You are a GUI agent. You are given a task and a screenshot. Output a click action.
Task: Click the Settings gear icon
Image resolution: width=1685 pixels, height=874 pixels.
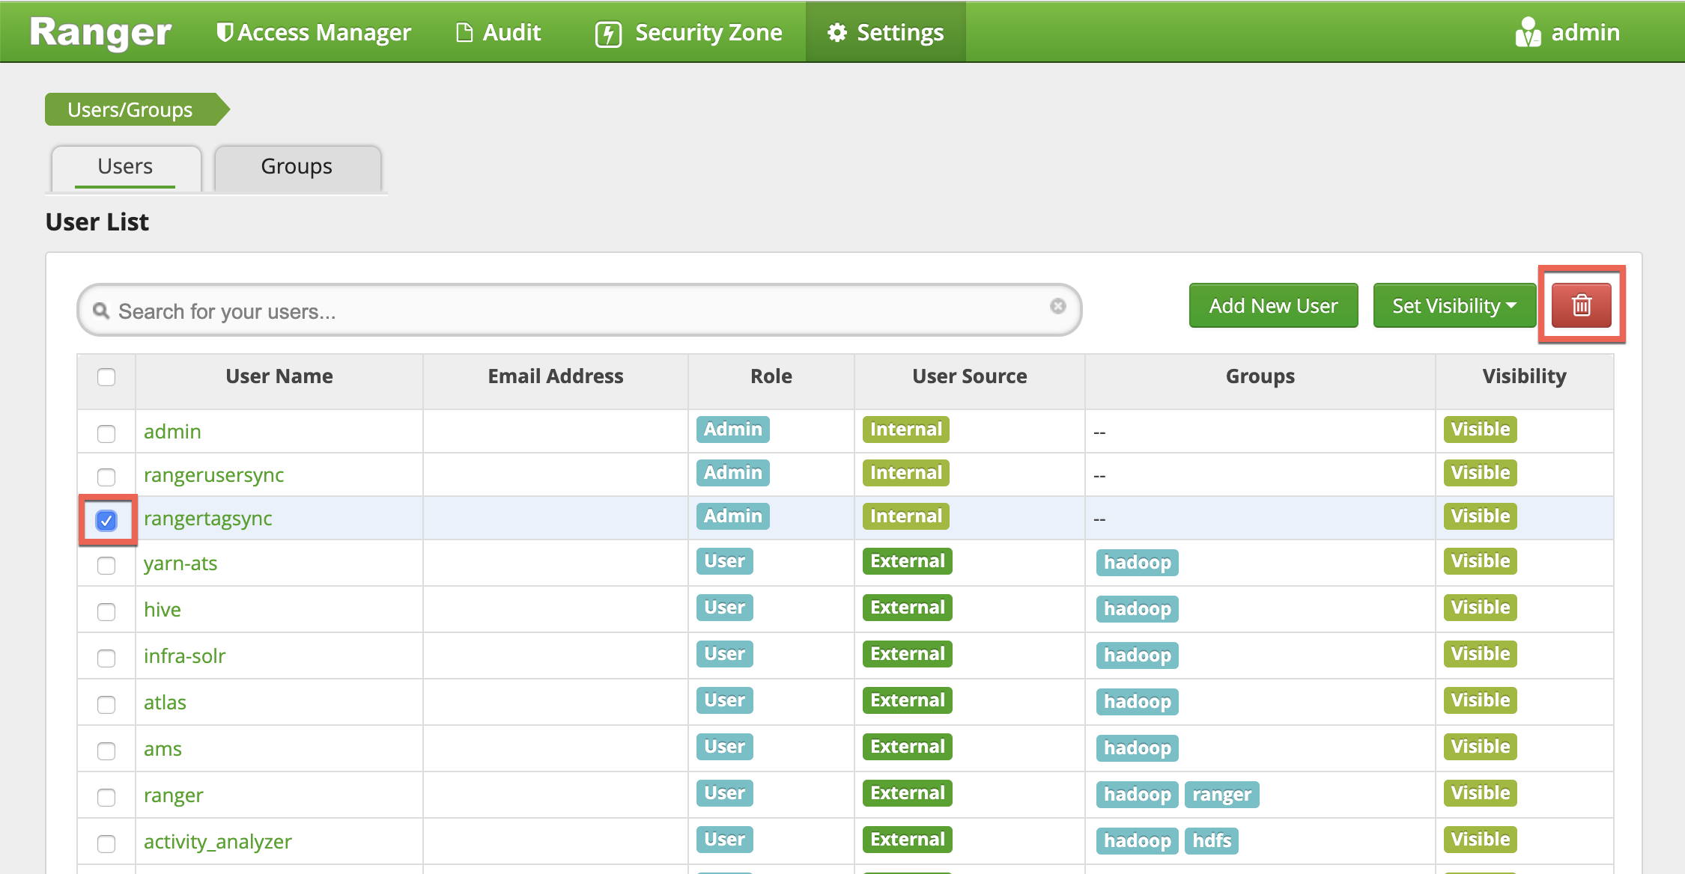coord(837,32)
